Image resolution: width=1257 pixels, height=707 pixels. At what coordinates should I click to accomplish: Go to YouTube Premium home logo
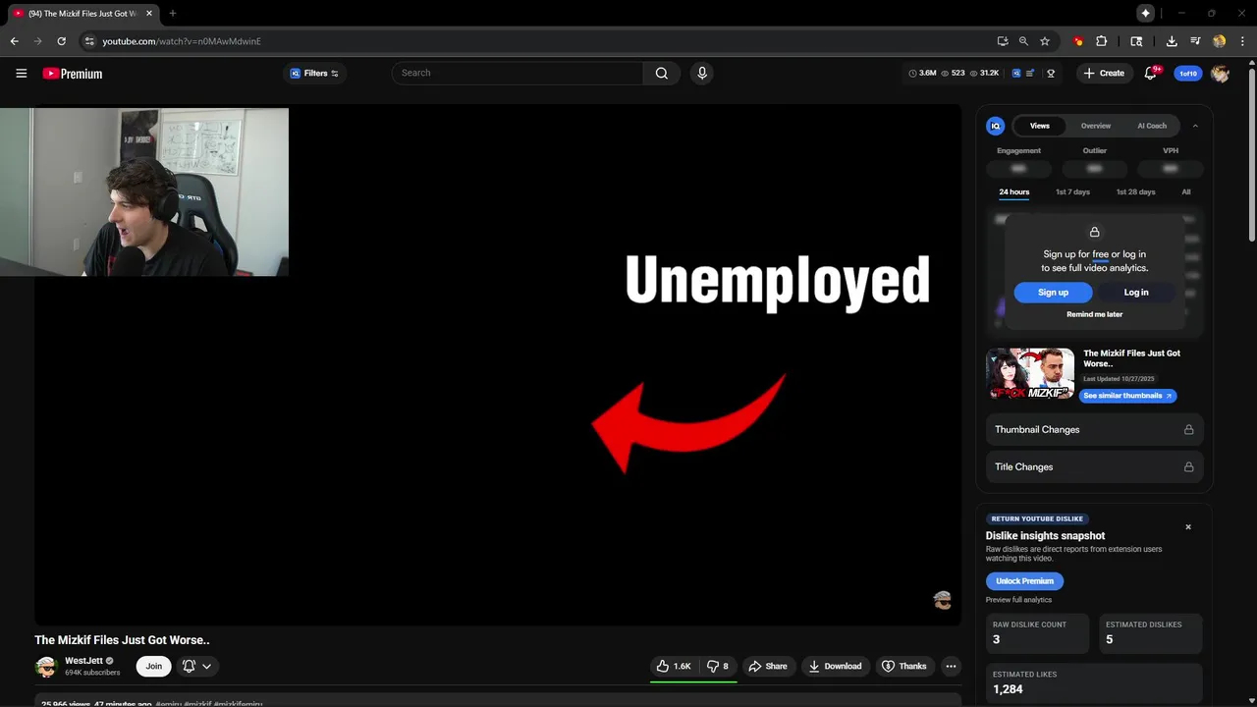coord(73,74)
